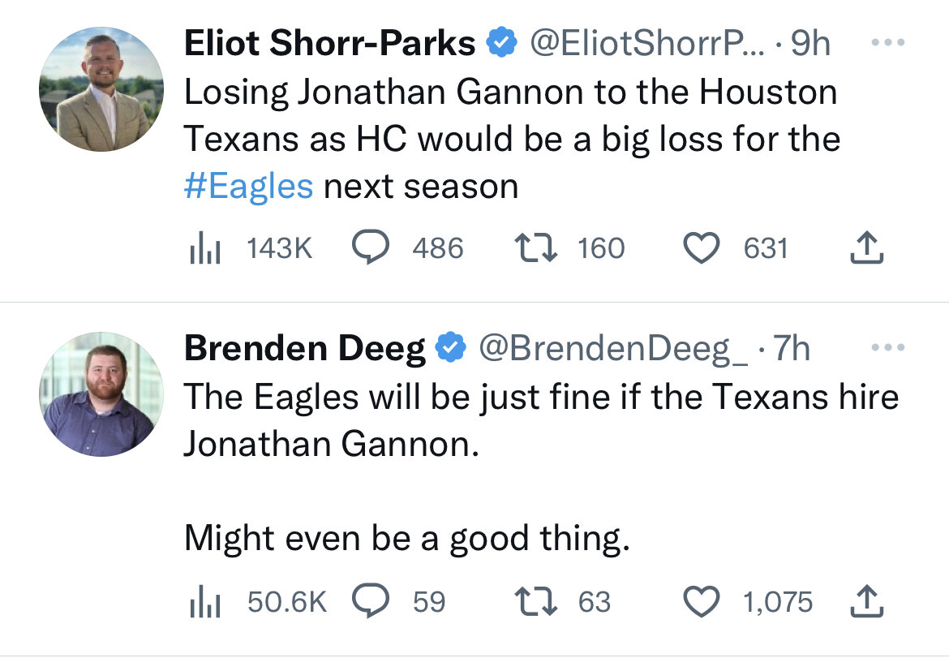
Task: Share Brenden Deeg's tweet
Action: coord(867,601)
